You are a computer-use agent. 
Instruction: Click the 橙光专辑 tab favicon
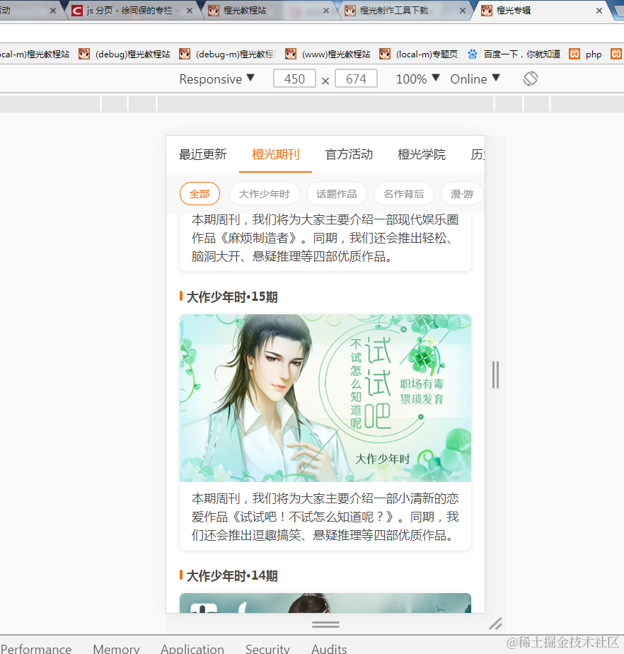click(487, 11)
